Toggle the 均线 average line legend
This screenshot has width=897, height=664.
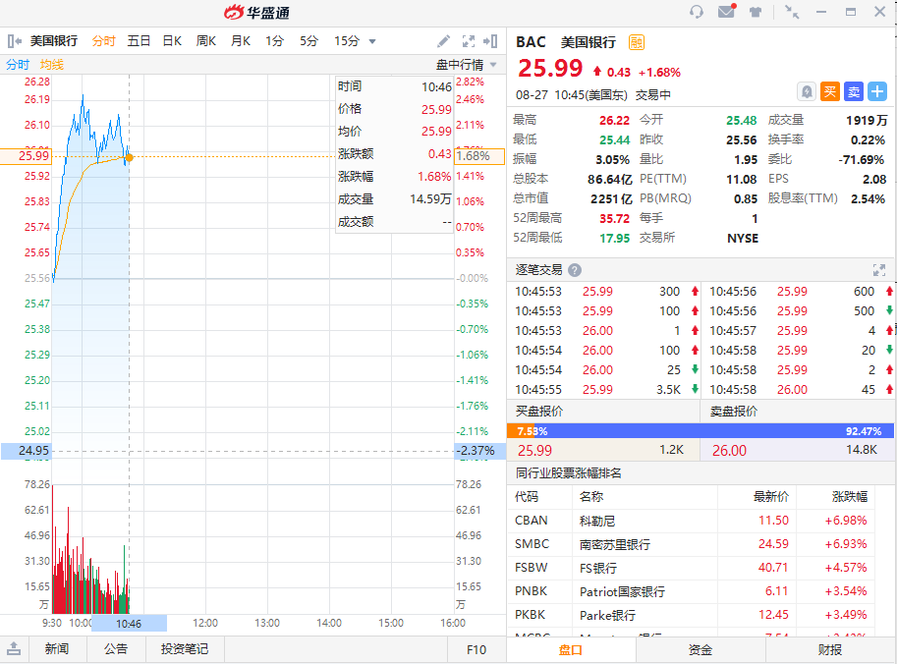(x=51, y=65)
